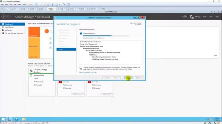Open File Explorer from the taskbar
222x124 pixels.
coord(24,119)
